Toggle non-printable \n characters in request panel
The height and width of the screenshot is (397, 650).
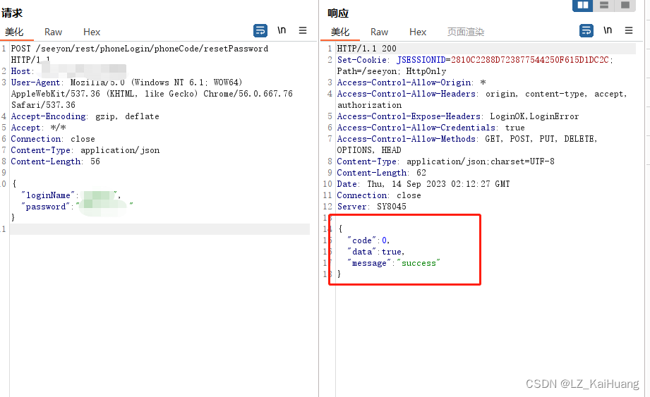pyautogui.click(x=282, y=30)
